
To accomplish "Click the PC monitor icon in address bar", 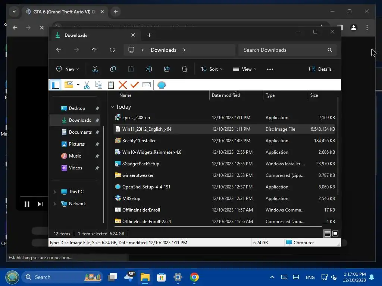I will 131,50.
